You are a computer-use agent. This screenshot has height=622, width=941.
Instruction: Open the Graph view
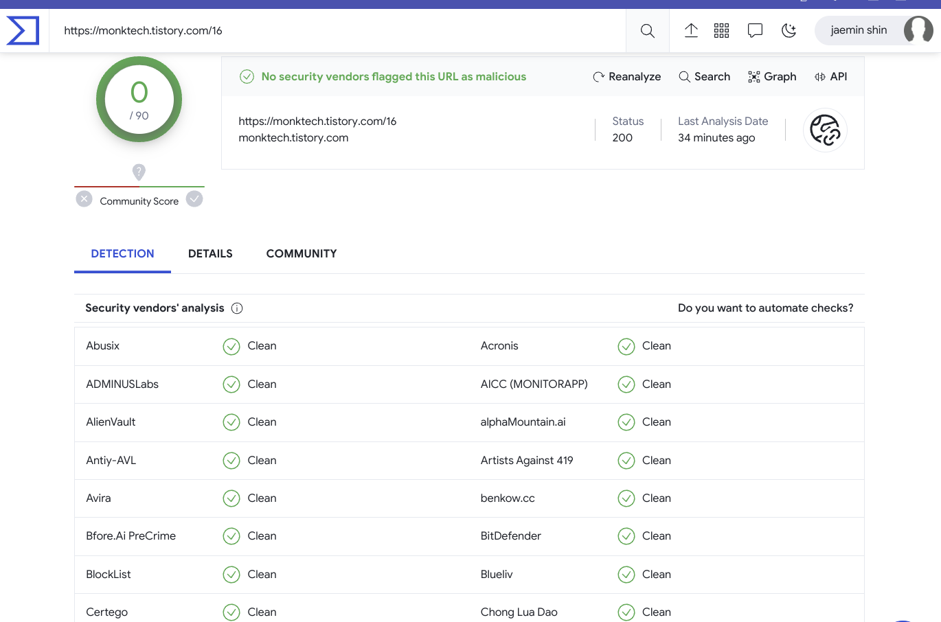tap(772, 77)
